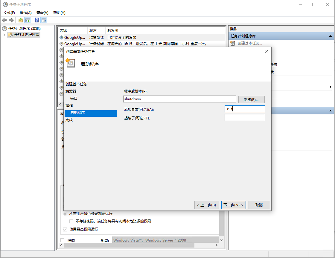This screenshot has height=258, width=335.
Task: Open Help via the blue question mark icon
Action: pyautogui.click(x=36, y=20)
